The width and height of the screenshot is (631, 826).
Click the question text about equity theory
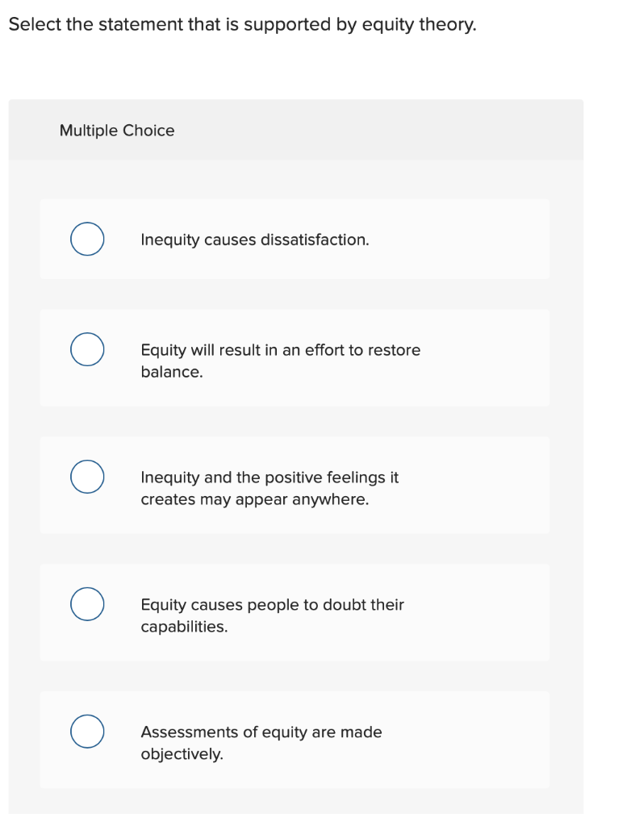(x=242, y=24)
